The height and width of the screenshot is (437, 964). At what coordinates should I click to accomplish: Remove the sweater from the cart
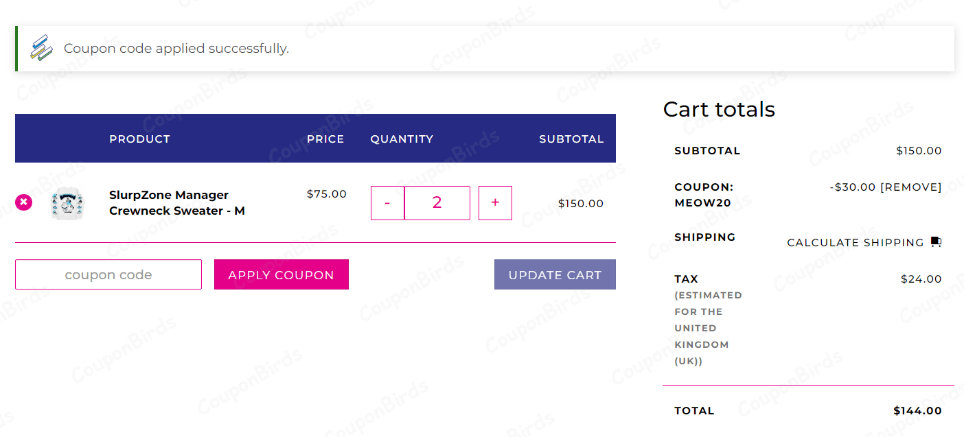(x=23, y=202)
